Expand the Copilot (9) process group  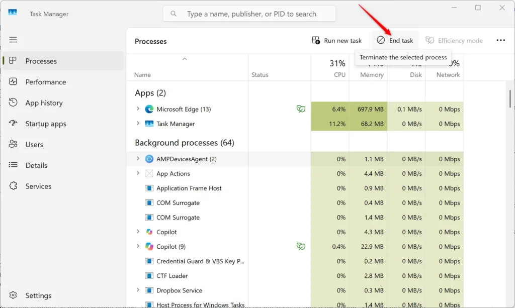pyautogui.click(x=138, y=246)
